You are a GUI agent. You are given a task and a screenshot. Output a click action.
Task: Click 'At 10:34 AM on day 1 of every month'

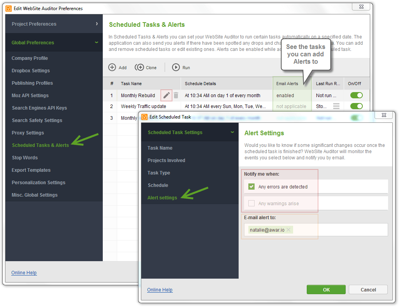tap(223, 96)
